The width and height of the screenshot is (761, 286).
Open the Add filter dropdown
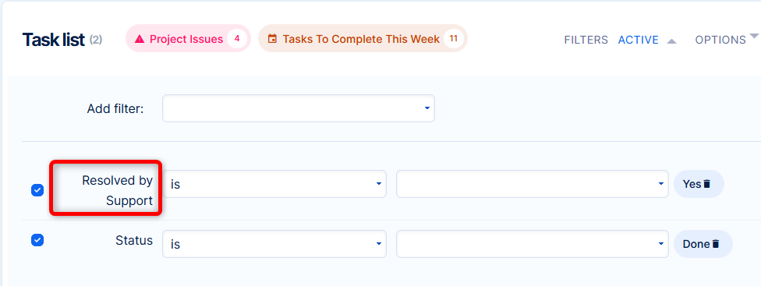(299, 108)
